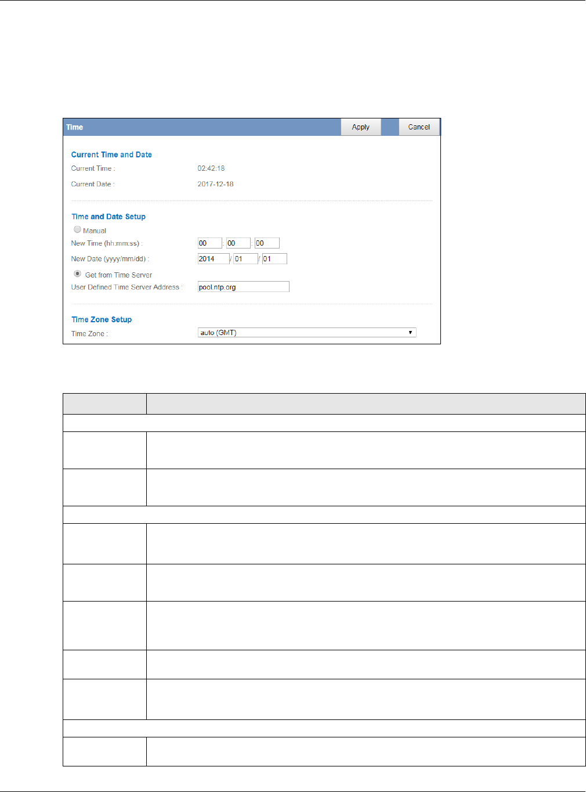Click the New Date month field
Viewport: 586px width, 792px height.
click(245, 259)
